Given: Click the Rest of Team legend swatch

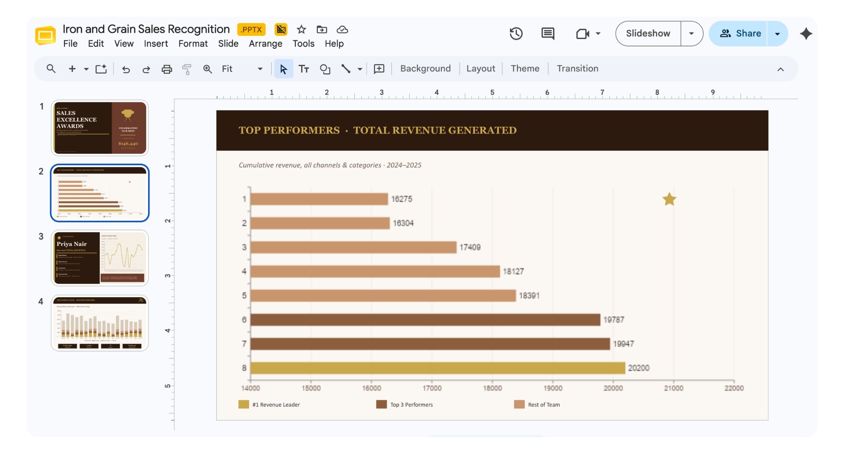Looking at the screenshot, I should (x=519, y=404).
